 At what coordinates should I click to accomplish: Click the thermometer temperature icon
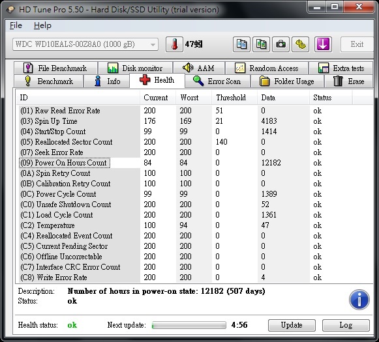pyautogui.click(x=174, y=44)
